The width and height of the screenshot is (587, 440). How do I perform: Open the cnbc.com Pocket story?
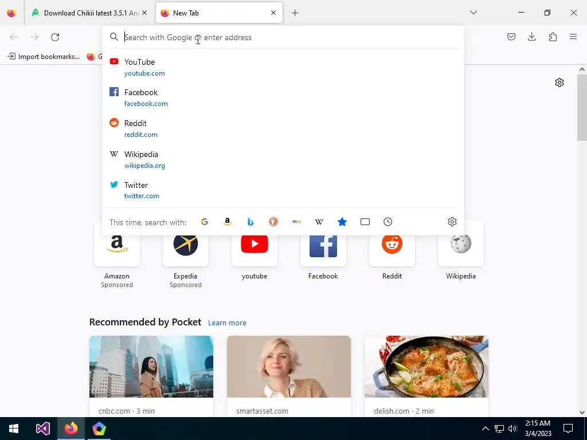click(x=151, y=376)
